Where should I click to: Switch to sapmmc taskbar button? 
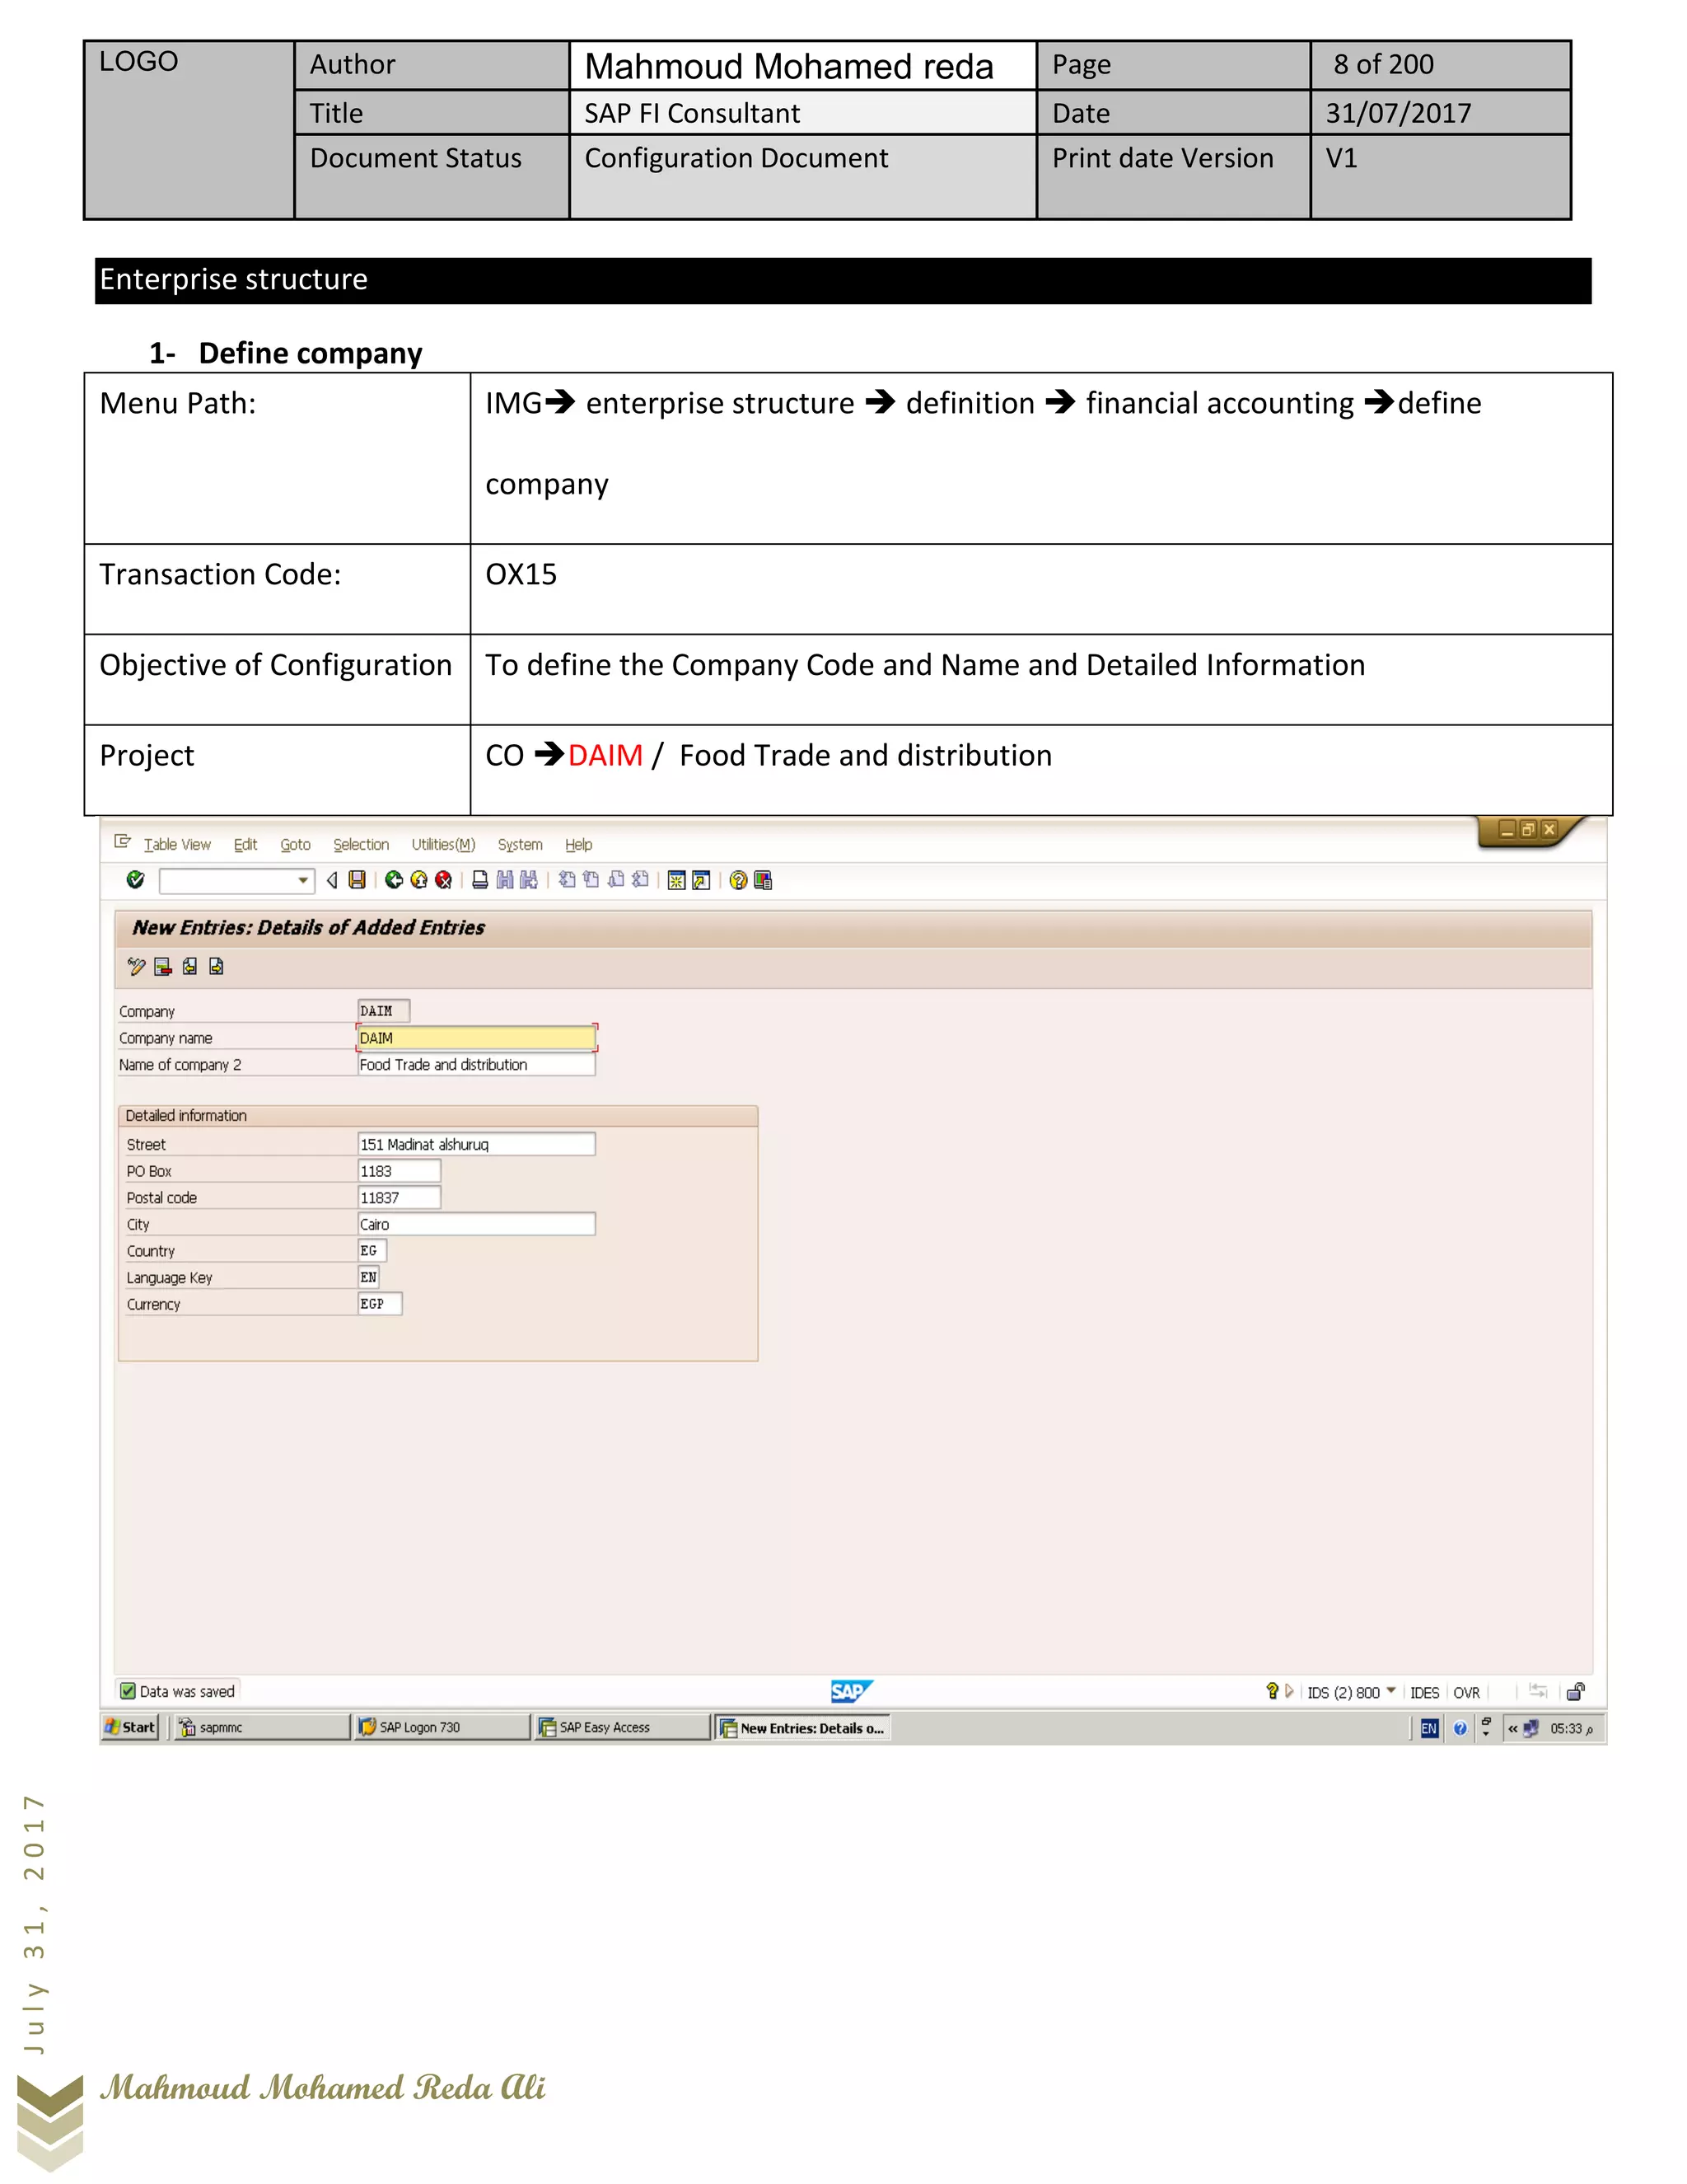point(263,1727)
